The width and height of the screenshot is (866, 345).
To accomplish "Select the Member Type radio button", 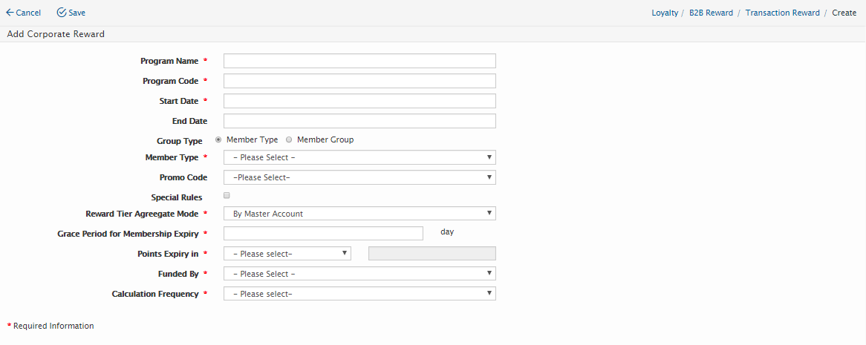I will click(218, 139).
